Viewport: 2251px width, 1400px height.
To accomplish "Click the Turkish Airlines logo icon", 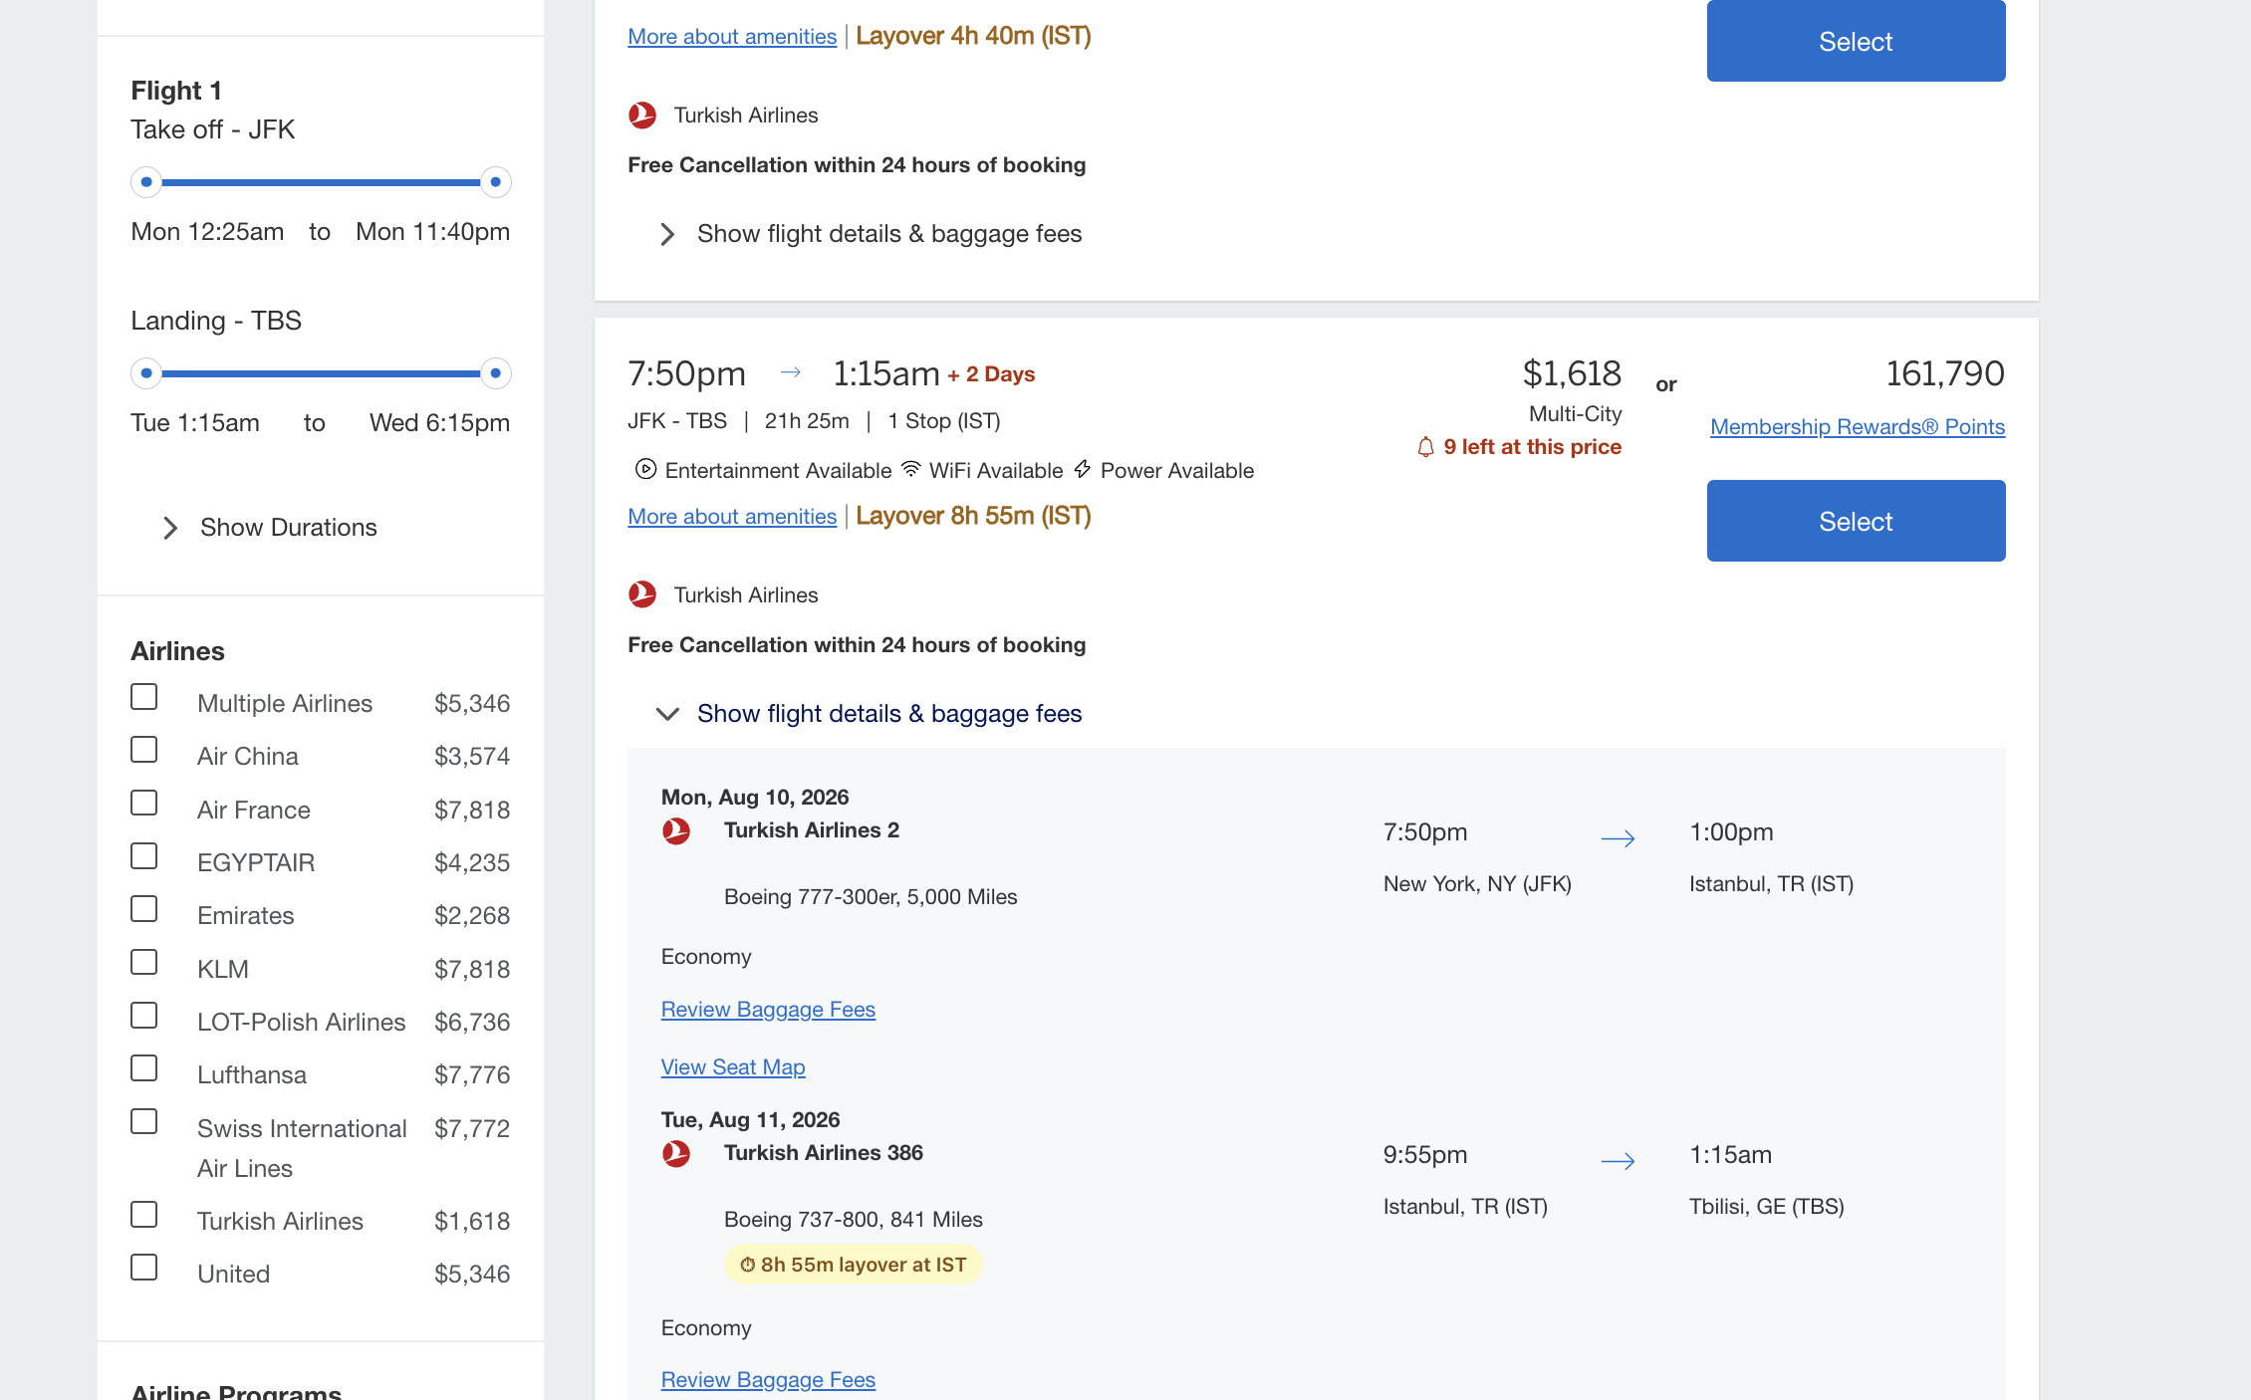I will (643, 593).
